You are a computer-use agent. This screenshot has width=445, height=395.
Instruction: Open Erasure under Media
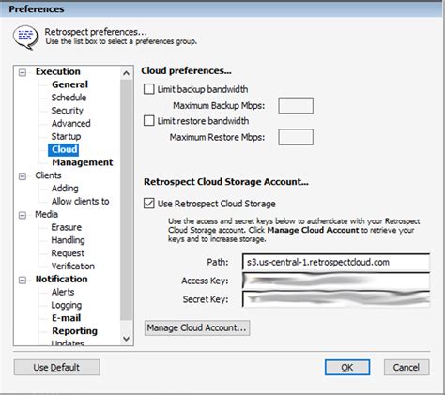[x=67, y=227]
